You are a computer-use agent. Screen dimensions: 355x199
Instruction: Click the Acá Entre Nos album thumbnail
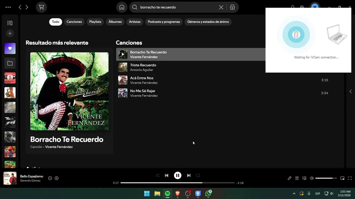click(123, 80)
